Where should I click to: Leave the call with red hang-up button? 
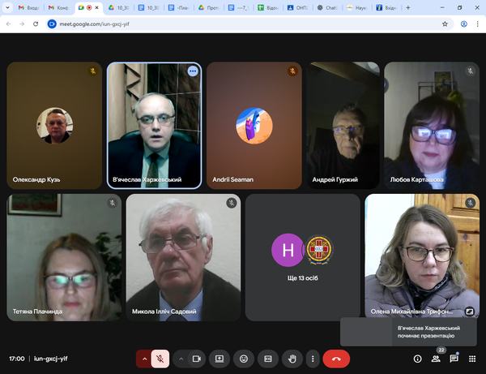click(x=336, y=358)
